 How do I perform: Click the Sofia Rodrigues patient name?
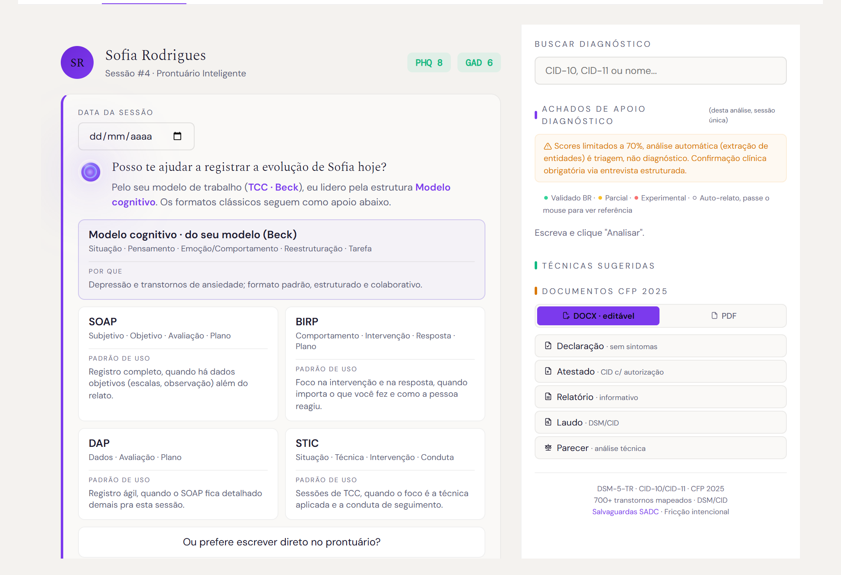point(156,55)
